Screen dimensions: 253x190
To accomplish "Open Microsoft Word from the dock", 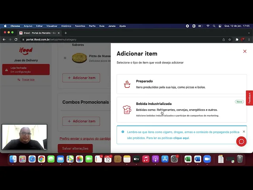I will [x=198, y=159].
